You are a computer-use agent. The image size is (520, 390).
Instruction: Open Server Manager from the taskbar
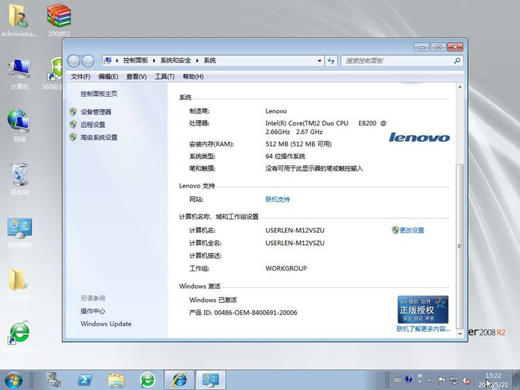click(53, 380)
